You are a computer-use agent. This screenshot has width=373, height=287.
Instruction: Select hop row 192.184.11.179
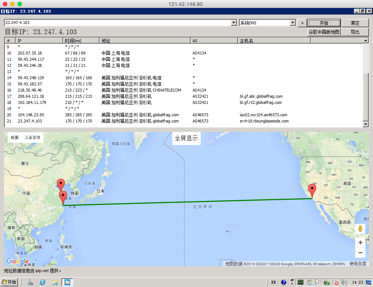[184, 102]
